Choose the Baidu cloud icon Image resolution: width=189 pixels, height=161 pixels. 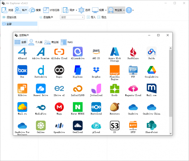coord(152,52)
